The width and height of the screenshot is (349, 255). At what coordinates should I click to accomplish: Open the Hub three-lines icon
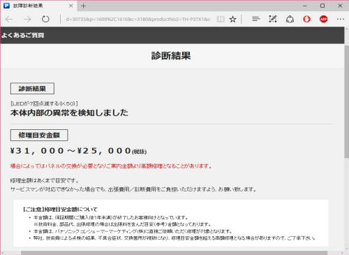tap(255, 19)
